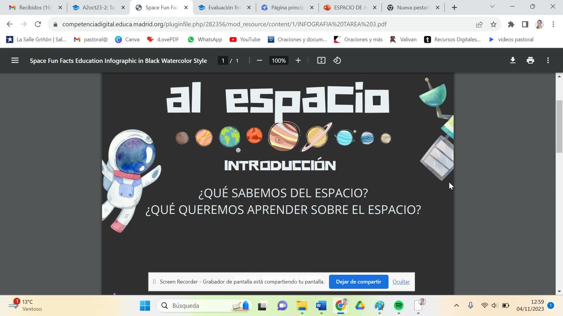Zoom out of the PDF
The height and width of the screenshot is (316, 563).
[259, 61]
